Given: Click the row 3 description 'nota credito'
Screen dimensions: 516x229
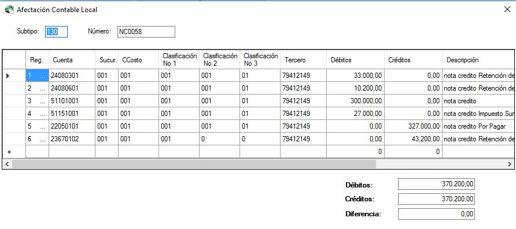Looking at the screenshot, I should (478, 101).
